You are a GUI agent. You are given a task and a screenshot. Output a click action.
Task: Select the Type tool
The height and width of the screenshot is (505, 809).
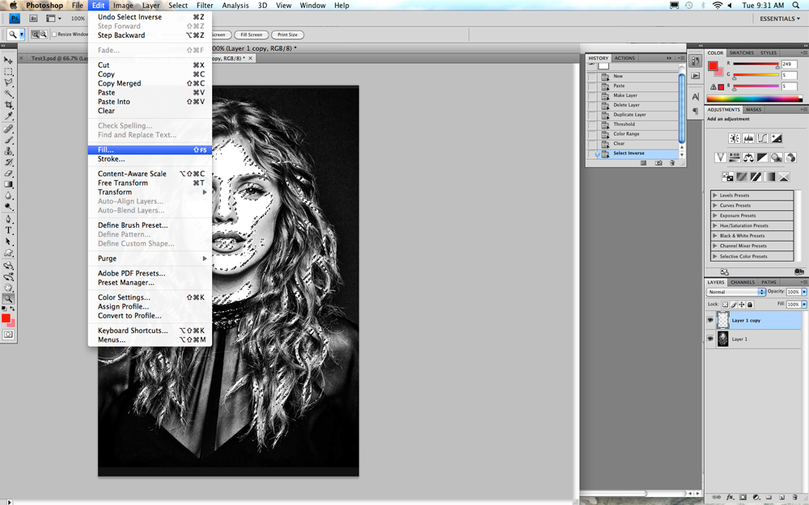(x=8, y=230)
